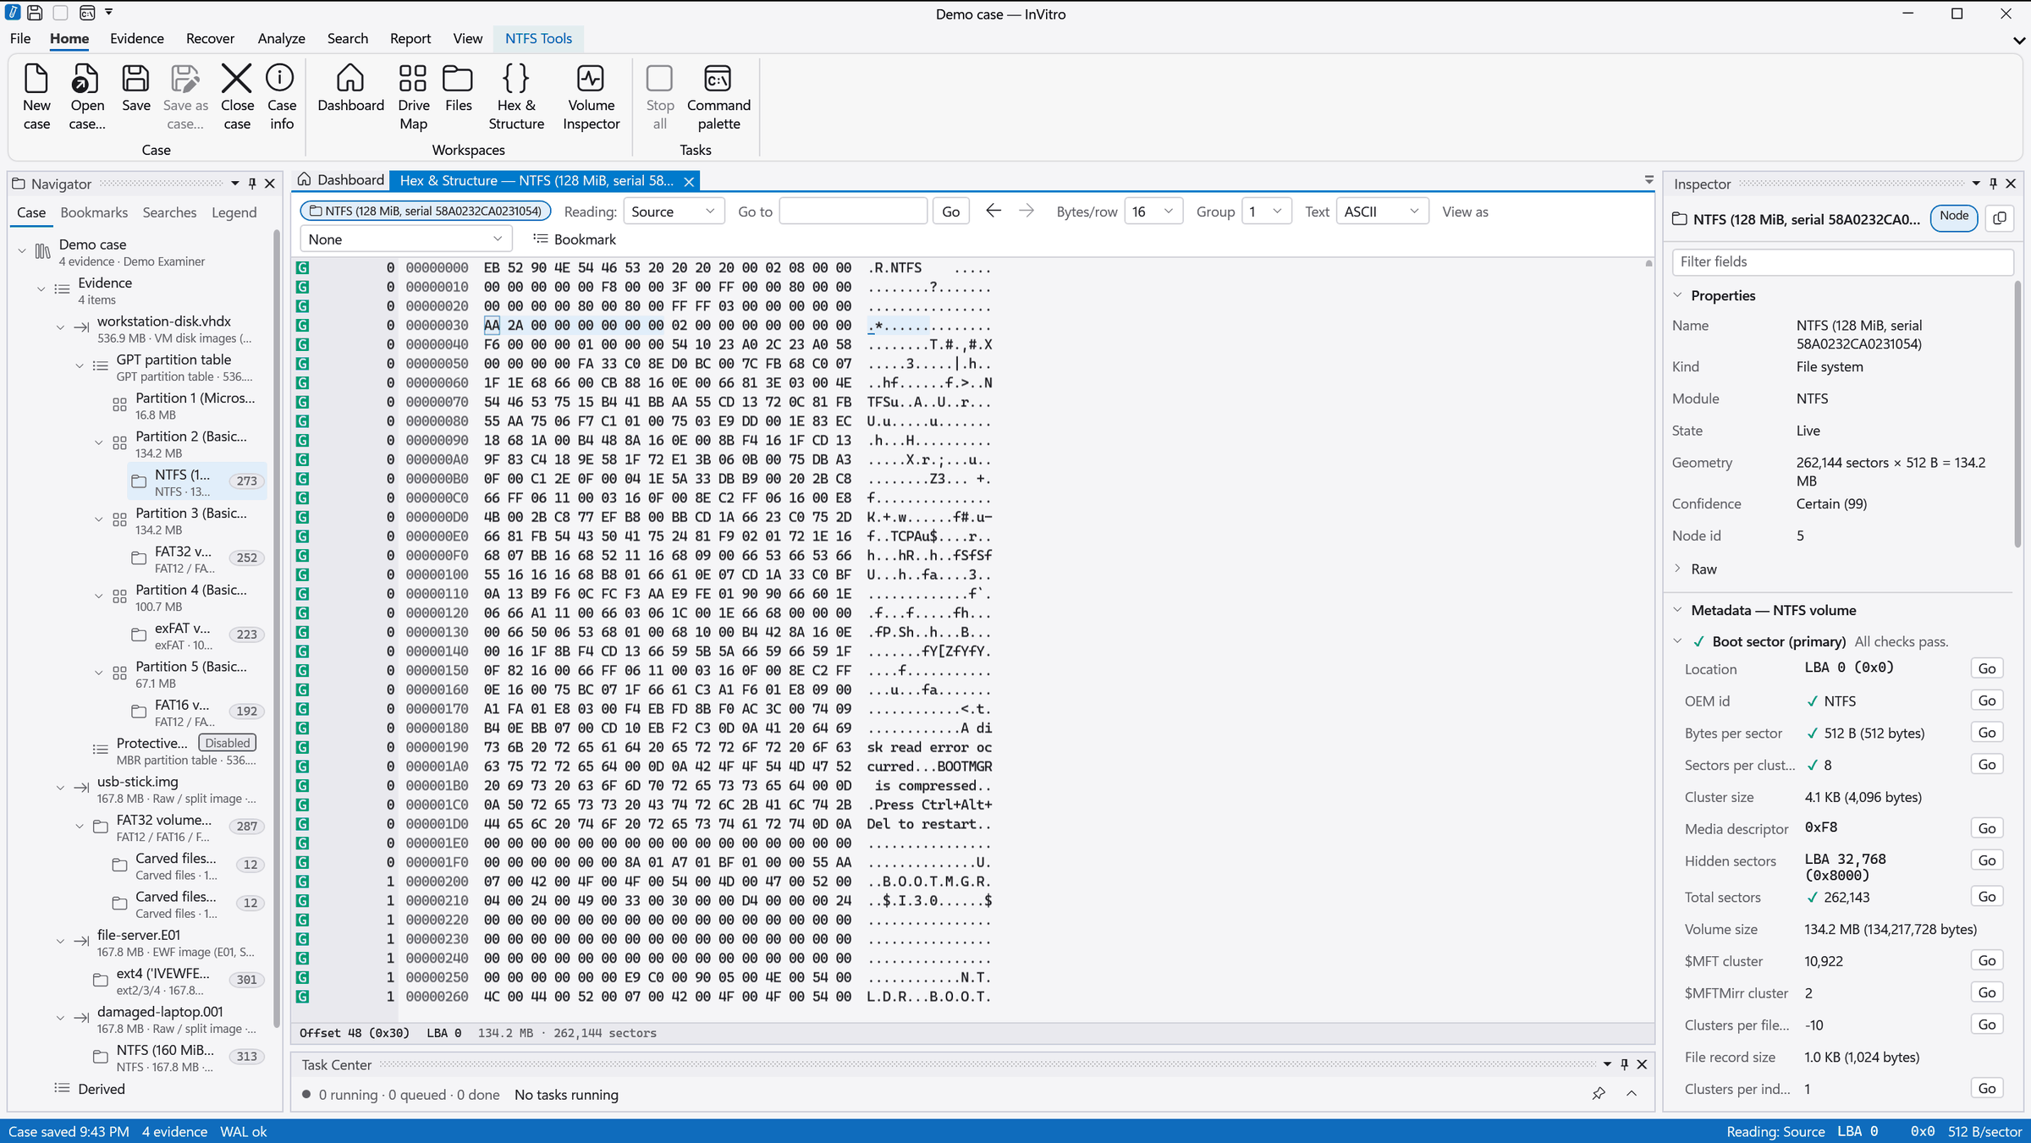The width and height of the screenshot is (2031, 1143).
Task: Open the Drive Map workspace
Action: point(413,96)
